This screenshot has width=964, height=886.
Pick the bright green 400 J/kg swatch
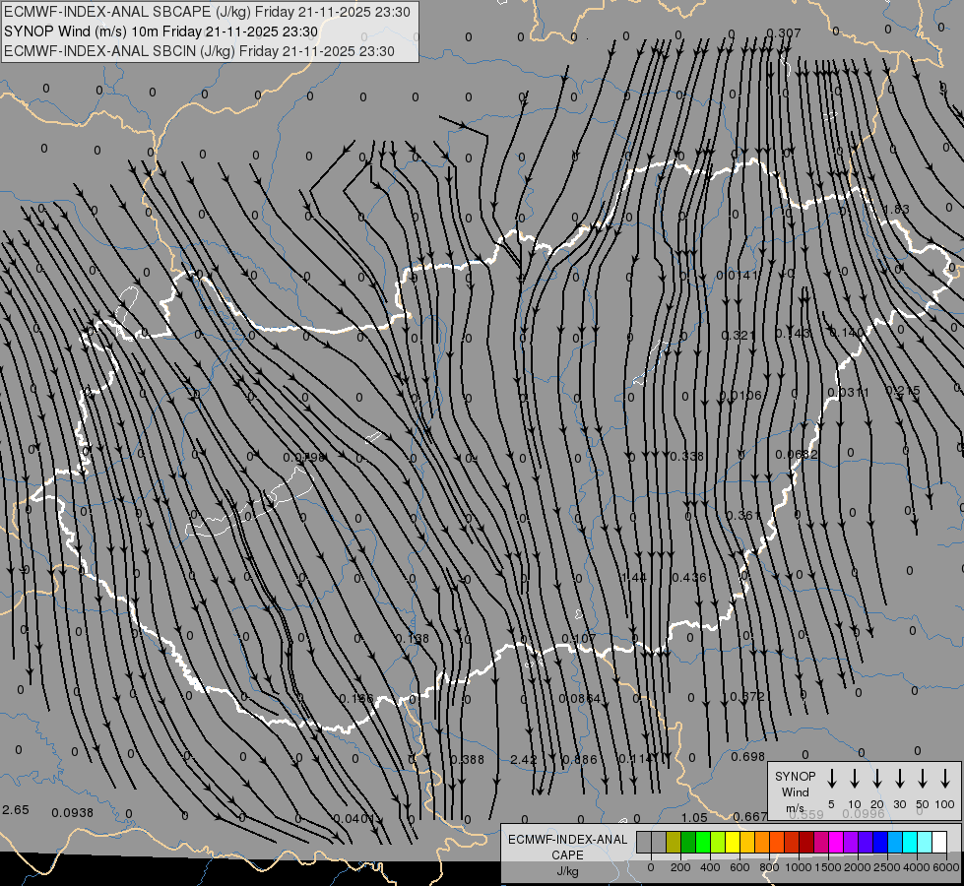703,842
